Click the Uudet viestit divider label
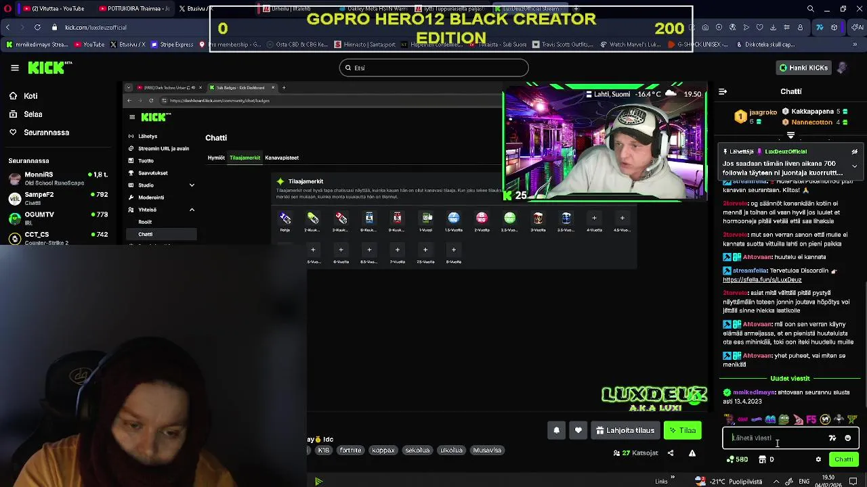This screenshot has height=487, width=867. pos(790,379)
